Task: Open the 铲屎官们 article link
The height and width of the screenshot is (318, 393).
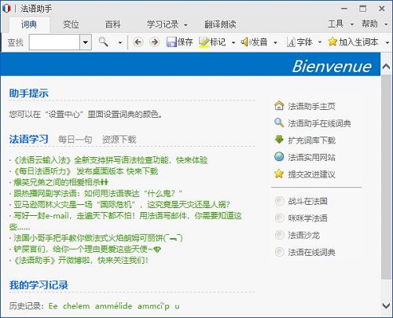Action: coord(87,249)
